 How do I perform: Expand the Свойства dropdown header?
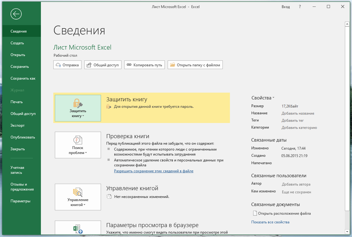(263, 98)
